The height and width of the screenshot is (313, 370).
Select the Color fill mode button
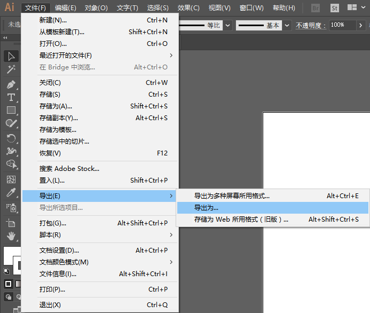tap(8, 284)
